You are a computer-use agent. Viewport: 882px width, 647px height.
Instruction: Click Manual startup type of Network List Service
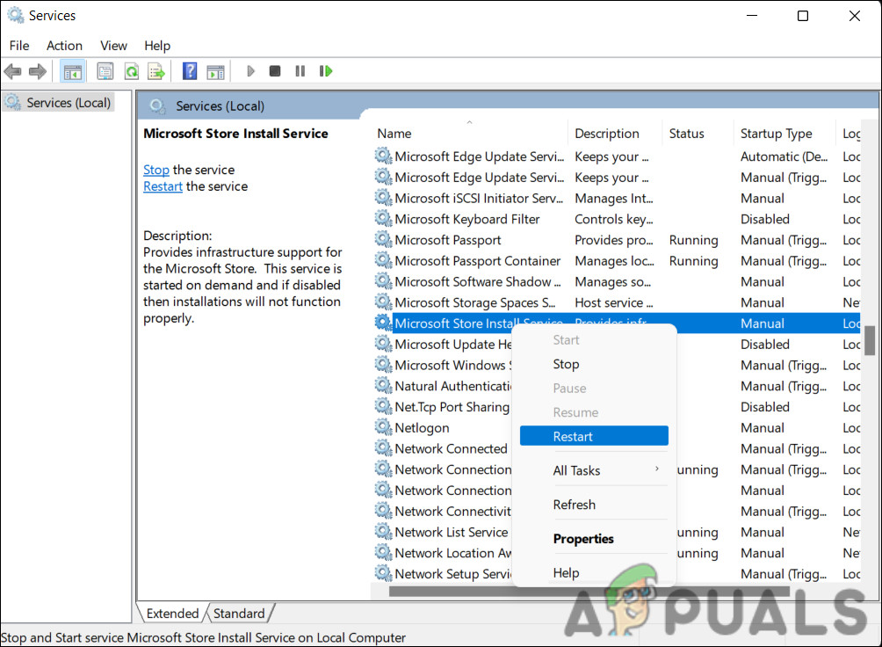pyautogui.click(x=763, y=532)
